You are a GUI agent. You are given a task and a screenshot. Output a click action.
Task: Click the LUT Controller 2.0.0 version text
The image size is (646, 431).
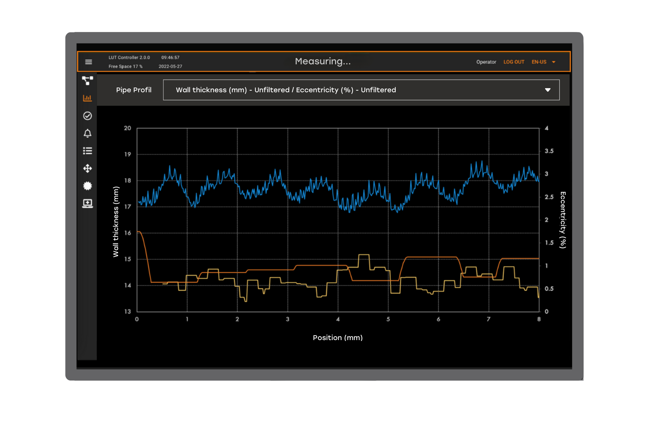129,58
